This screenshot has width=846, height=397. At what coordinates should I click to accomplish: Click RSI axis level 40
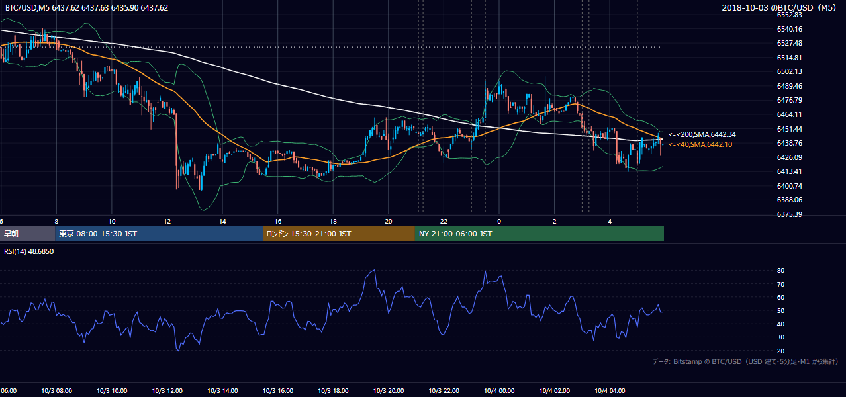point(780,324)
